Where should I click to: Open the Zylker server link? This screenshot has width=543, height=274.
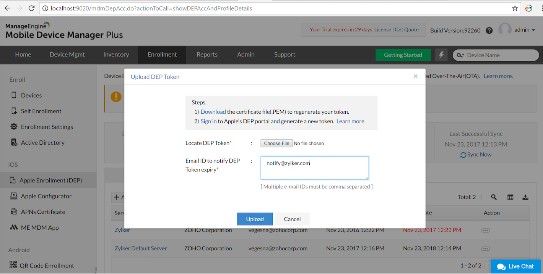tap(122, 230)
